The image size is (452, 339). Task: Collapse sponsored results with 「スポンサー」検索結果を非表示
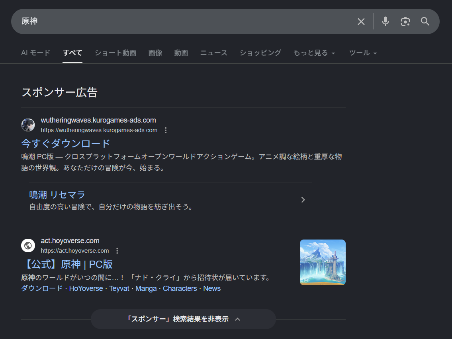click(x=183, y=319)
